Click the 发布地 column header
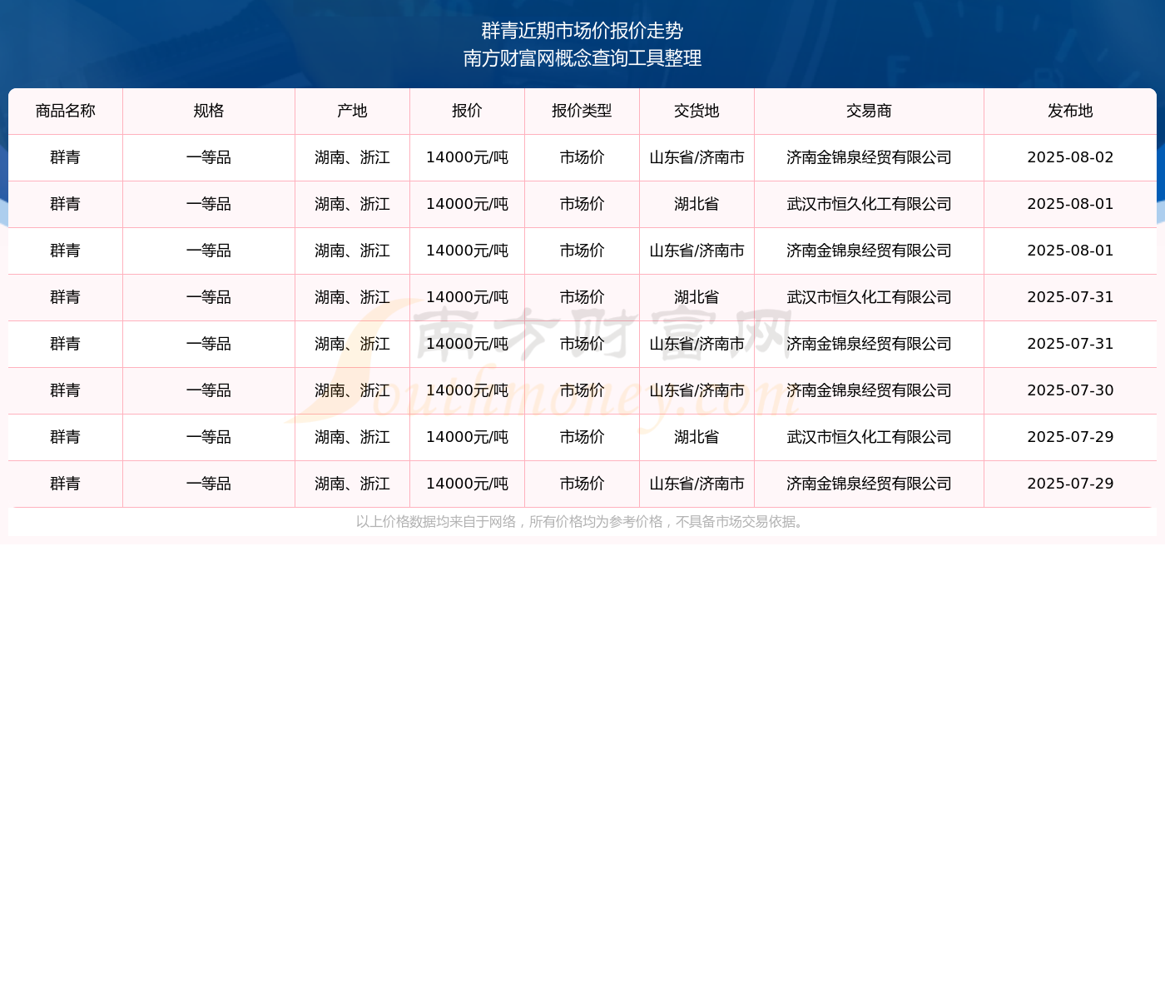The width and height of the screenshot is (1165, 1003). pyautogui.click(x=1070, y=112)
